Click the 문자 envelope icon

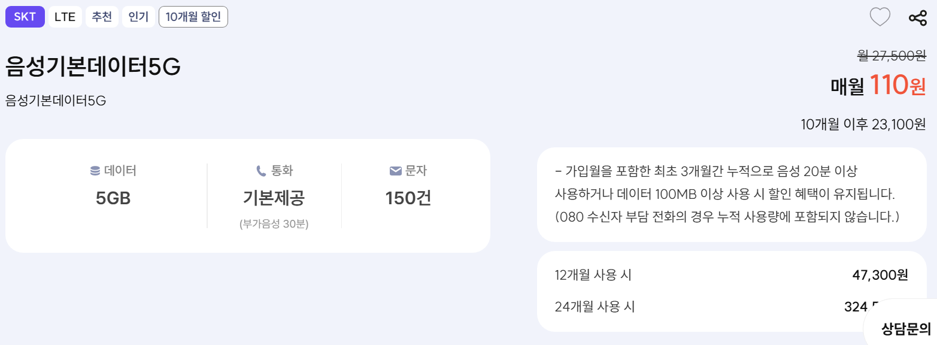coord(393,170)
